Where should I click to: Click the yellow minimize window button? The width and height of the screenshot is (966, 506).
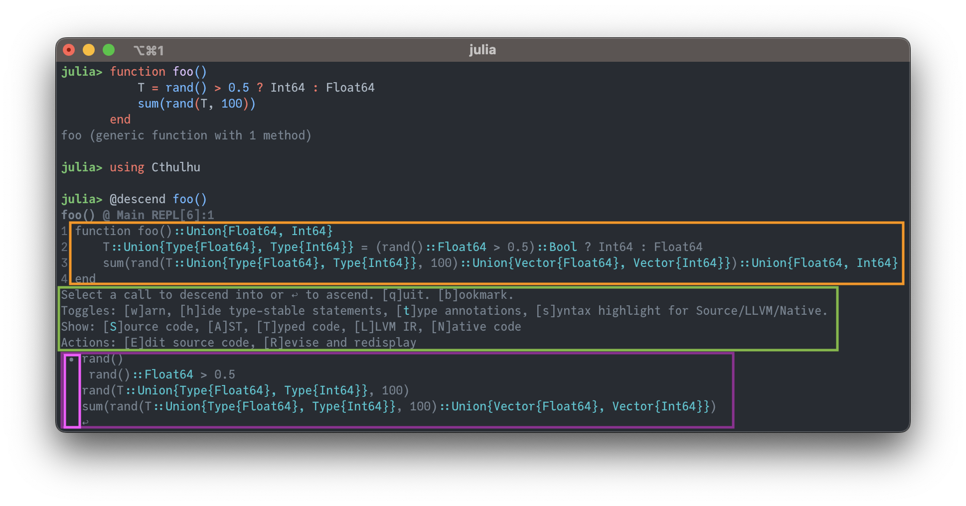click(x=89, y=50)
